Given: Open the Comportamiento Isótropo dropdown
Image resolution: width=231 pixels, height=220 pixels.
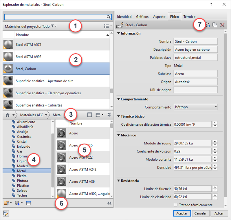Looking at the screenshot, I should pos(196,107).
